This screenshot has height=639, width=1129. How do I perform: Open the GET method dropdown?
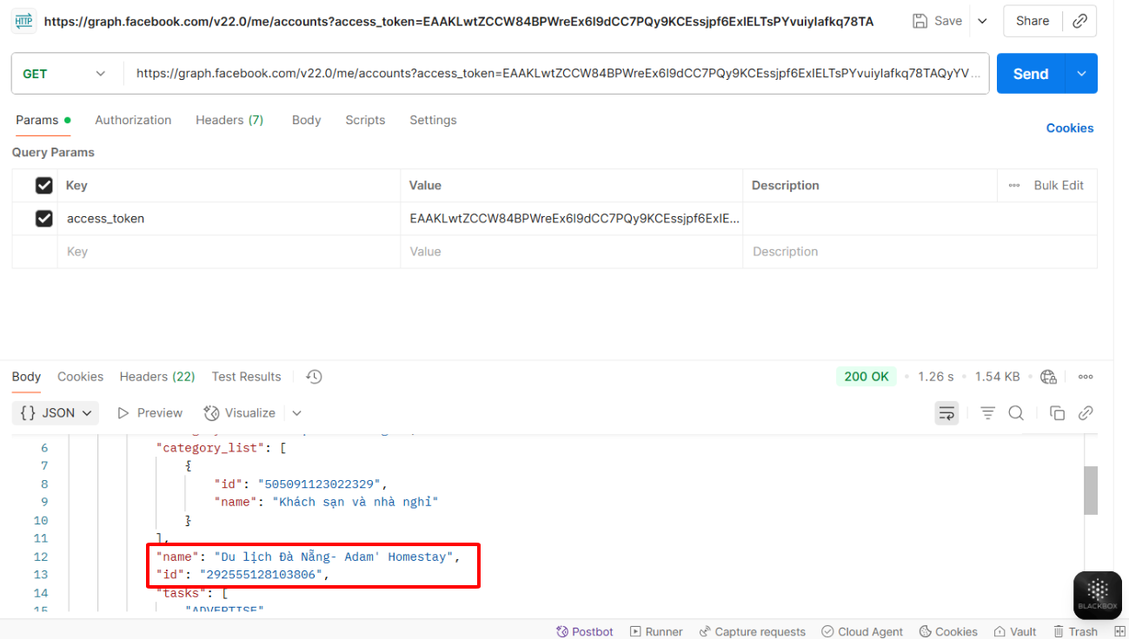coord(65,74)
